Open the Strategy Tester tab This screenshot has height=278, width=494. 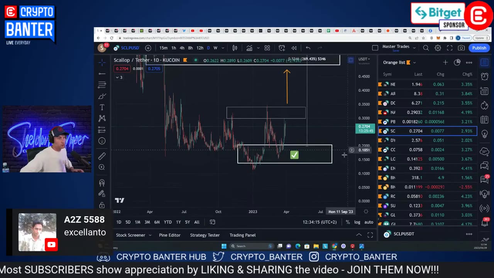point(205,235)
